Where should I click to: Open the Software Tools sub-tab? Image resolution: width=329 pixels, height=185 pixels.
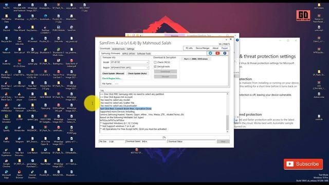(144, 53)
